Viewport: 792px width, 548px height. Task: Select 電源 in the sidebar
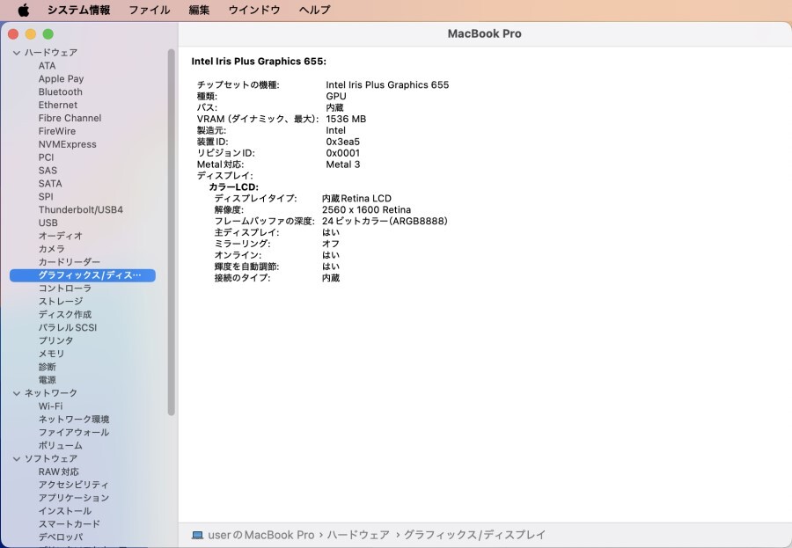47,380
